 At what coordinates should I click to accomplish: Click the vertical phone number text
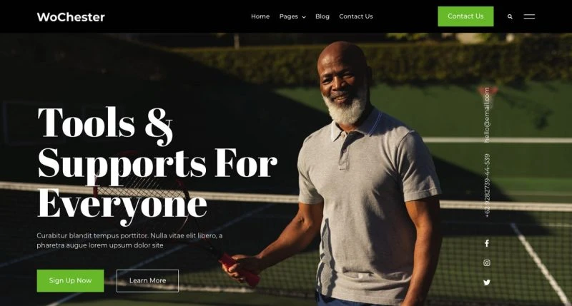point(487,185)
